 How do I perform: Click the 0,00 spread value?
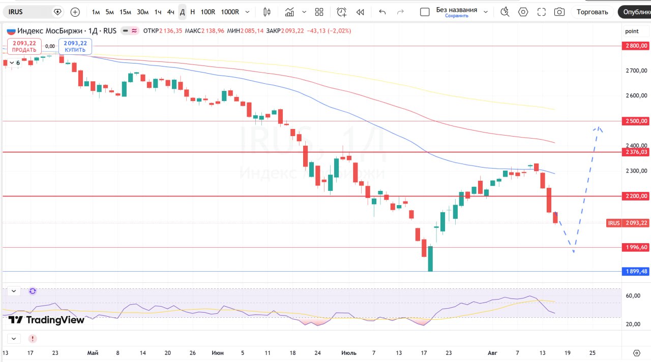click(x=50, y=46)
